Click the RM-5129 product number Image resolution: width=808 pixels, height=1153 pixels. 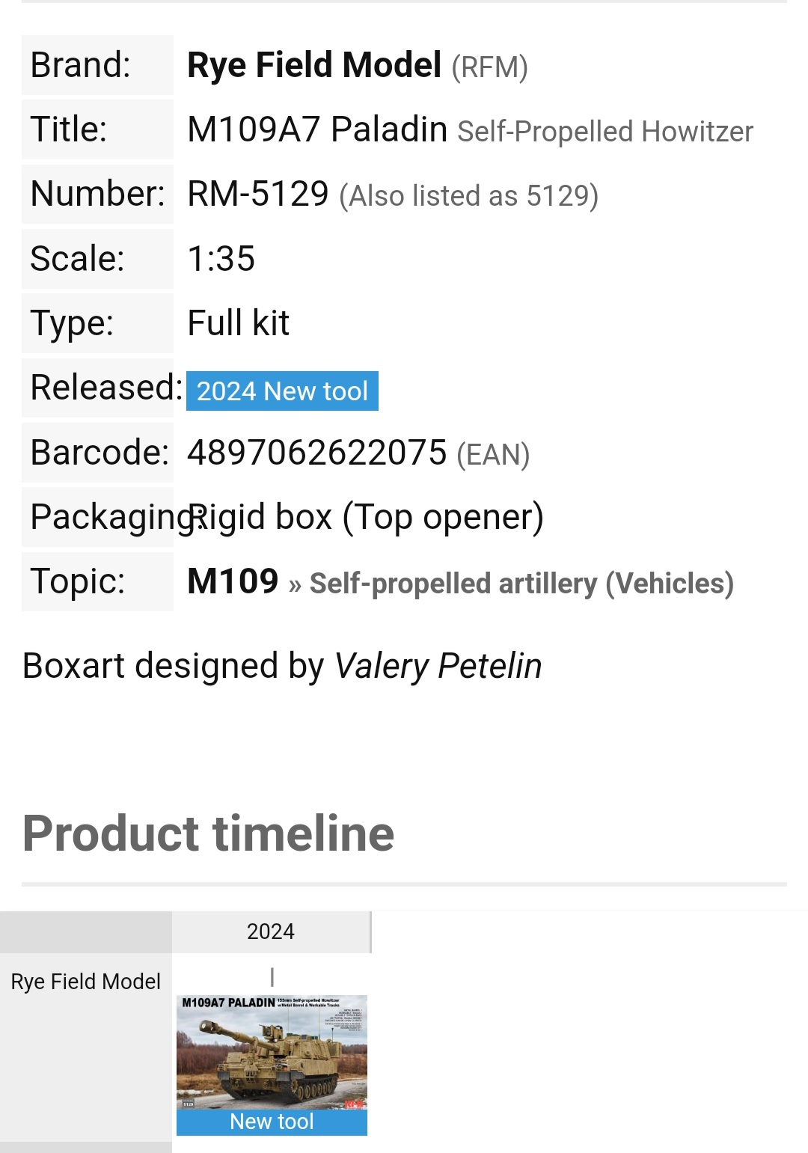258,195
